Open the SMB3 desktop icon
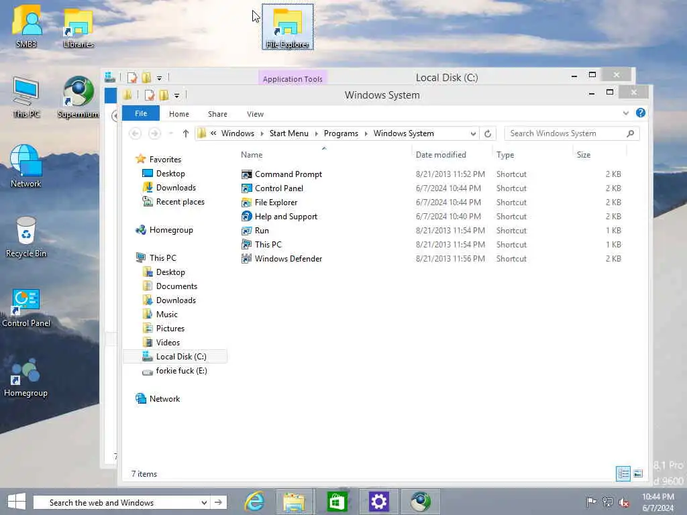The height and width of the screenshot is (515, 687). coord(26,26)
